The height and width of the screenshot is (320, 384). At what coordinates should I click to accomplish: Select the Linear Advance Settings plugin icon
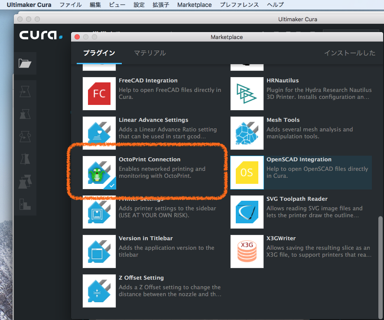pos(99,133)
